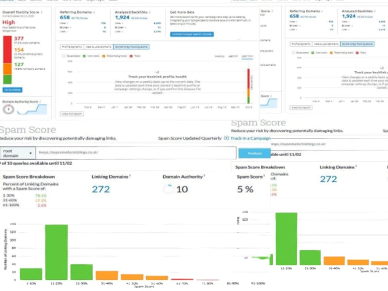The image size is (388, 291).
Task: Toggle Potentially toxic checkbox in right dashboard copy
Action: pyautogui.click(x=331, y=53)
